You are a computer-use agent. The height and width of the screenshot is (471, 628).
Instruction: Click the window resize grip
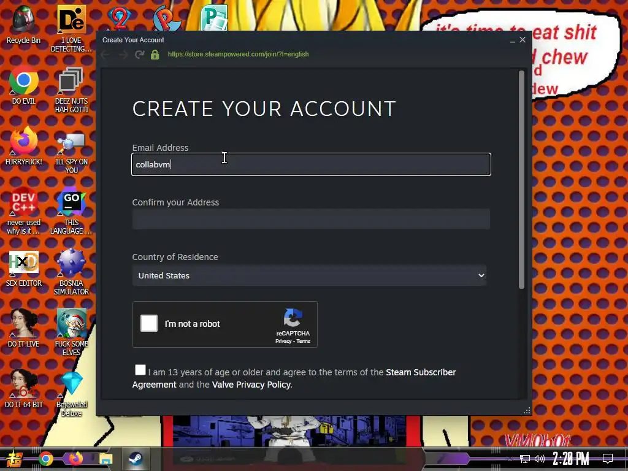(527, 410)
